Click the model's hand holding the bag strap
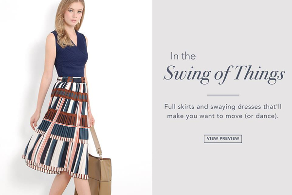This screenshot has height=195, width=292. [x=92, y=121]
